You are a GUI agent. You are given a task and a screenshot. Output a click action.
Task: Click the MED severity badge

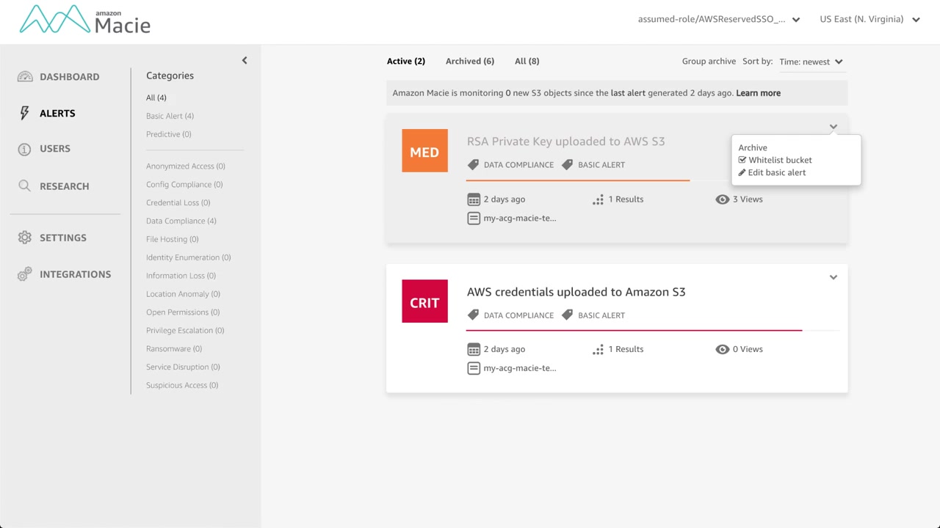click(424, 151)
